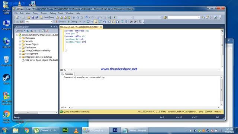Click the VLC cone icon on taskbar
The image size is (238, 134).
click(x=76, y=130)
